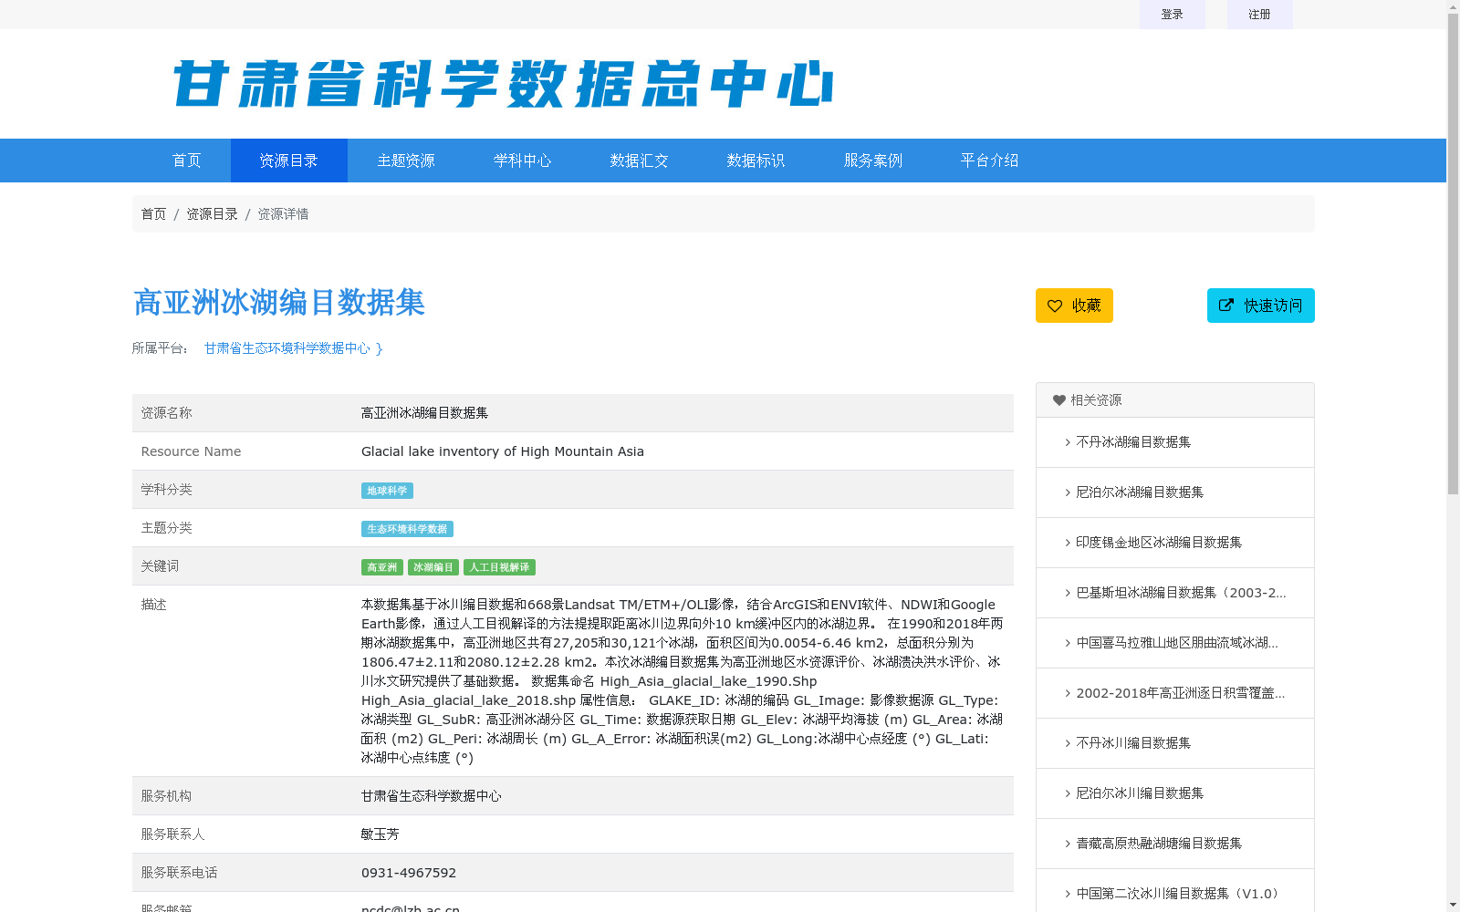Click the heart icon on the 收藏 button
This screenshot has height=912, width=1460.
click(x=1055, y=306)
